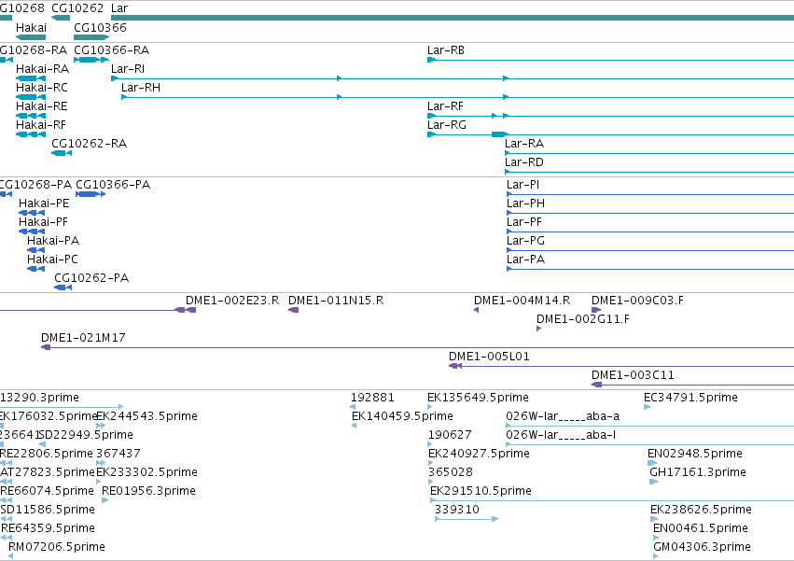Screen dimensions: 794x561
Task: Select protein Lar-PH
Action: point(525,203)
